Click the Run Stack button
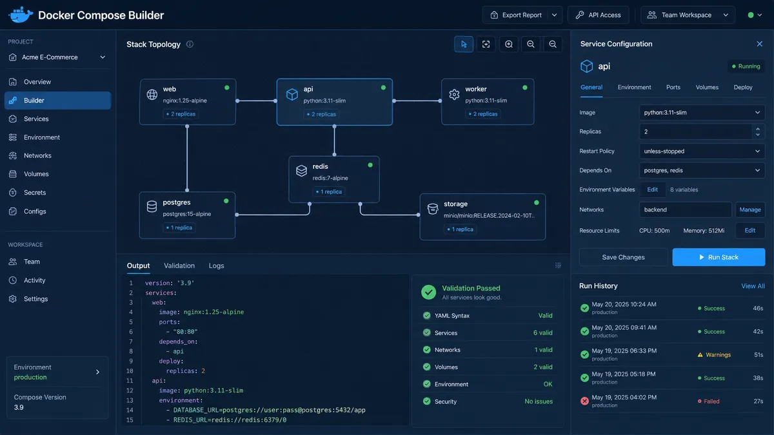 pos(719,257)
